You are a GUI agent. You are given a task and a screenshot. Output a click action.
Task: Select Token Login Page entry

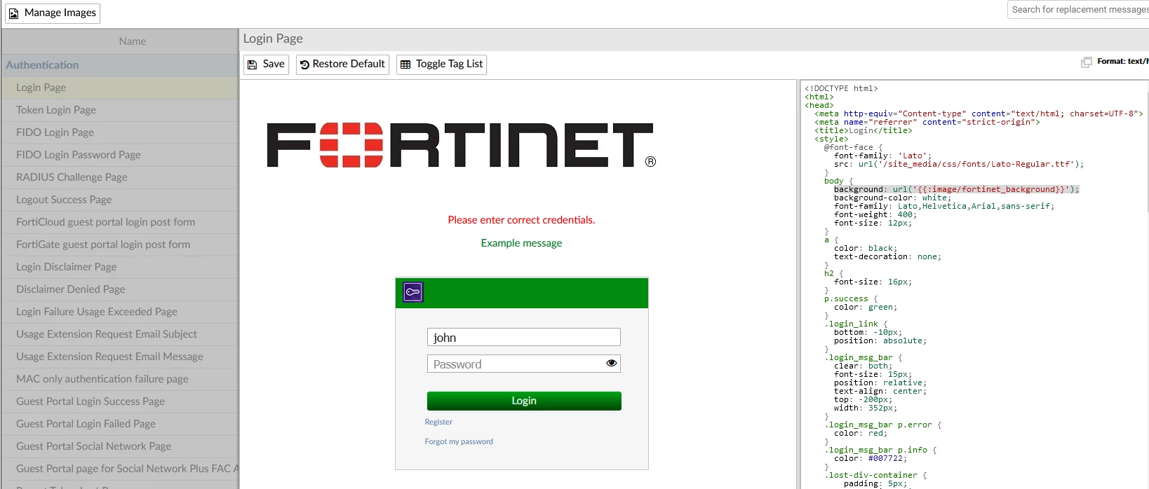[x=120, y=110]
